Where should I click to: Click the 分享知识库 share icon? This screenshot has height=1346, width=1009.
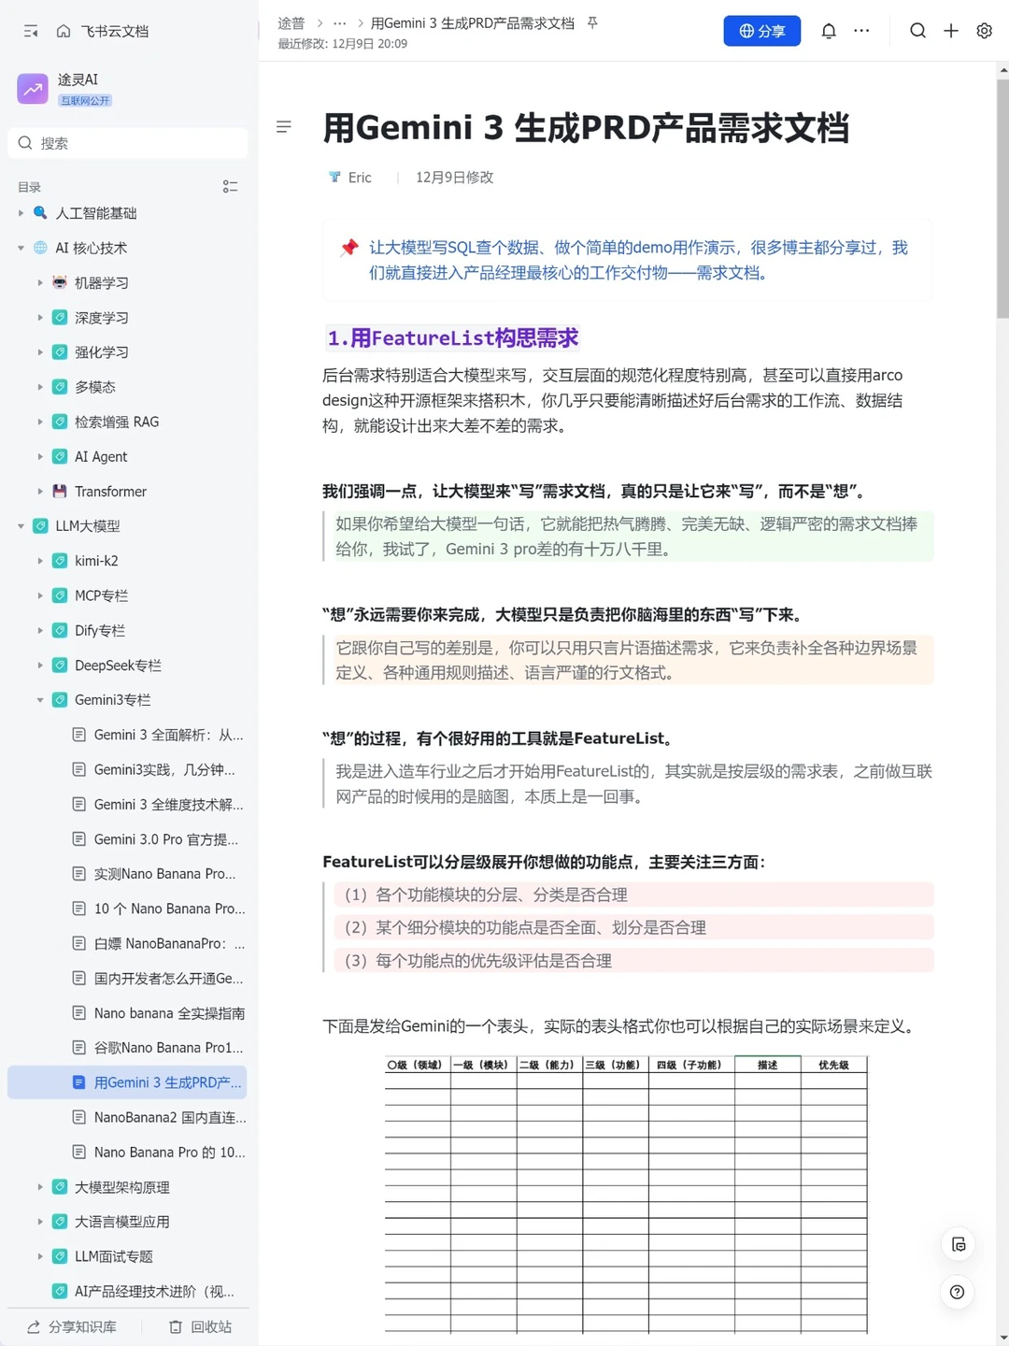(x=34, y=1327)
